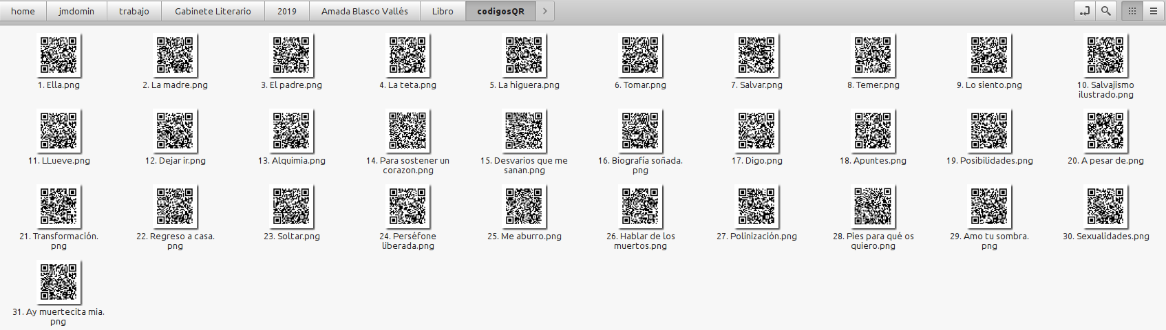Go to the trabajo path segment
Viewport: 1166px width, 330px height.
coord(134,11)
